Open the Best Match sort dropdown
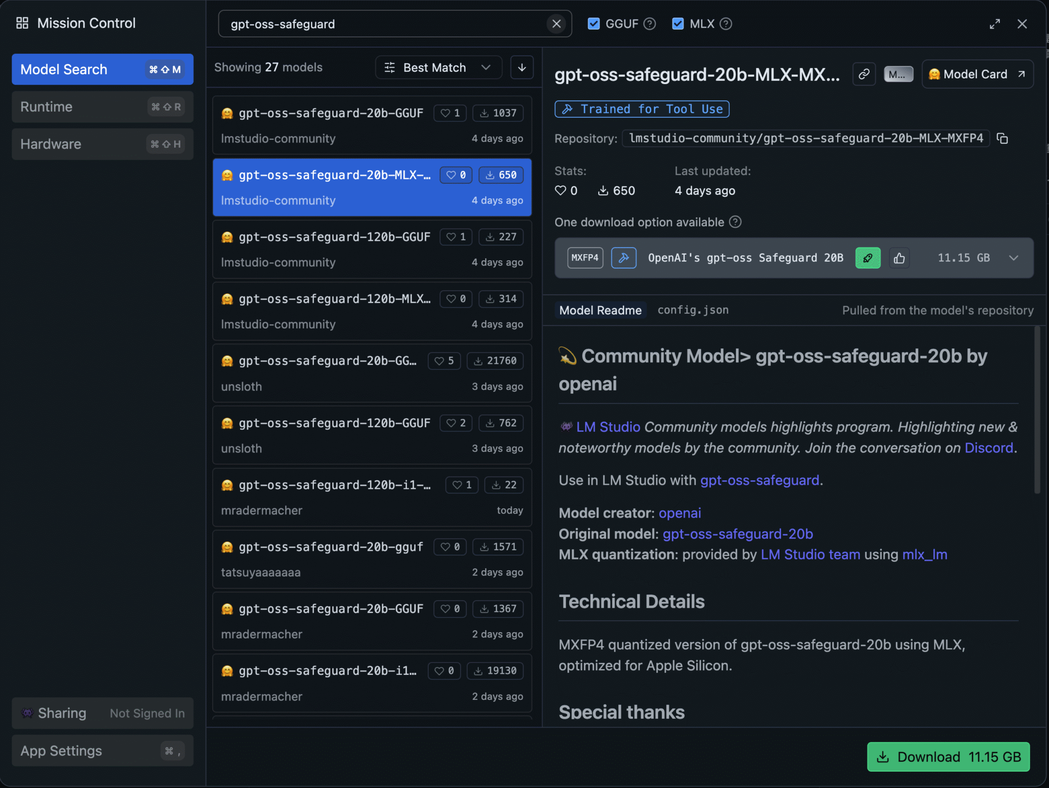This screenshot has width=1049, height=788. [x=438, y=67]
